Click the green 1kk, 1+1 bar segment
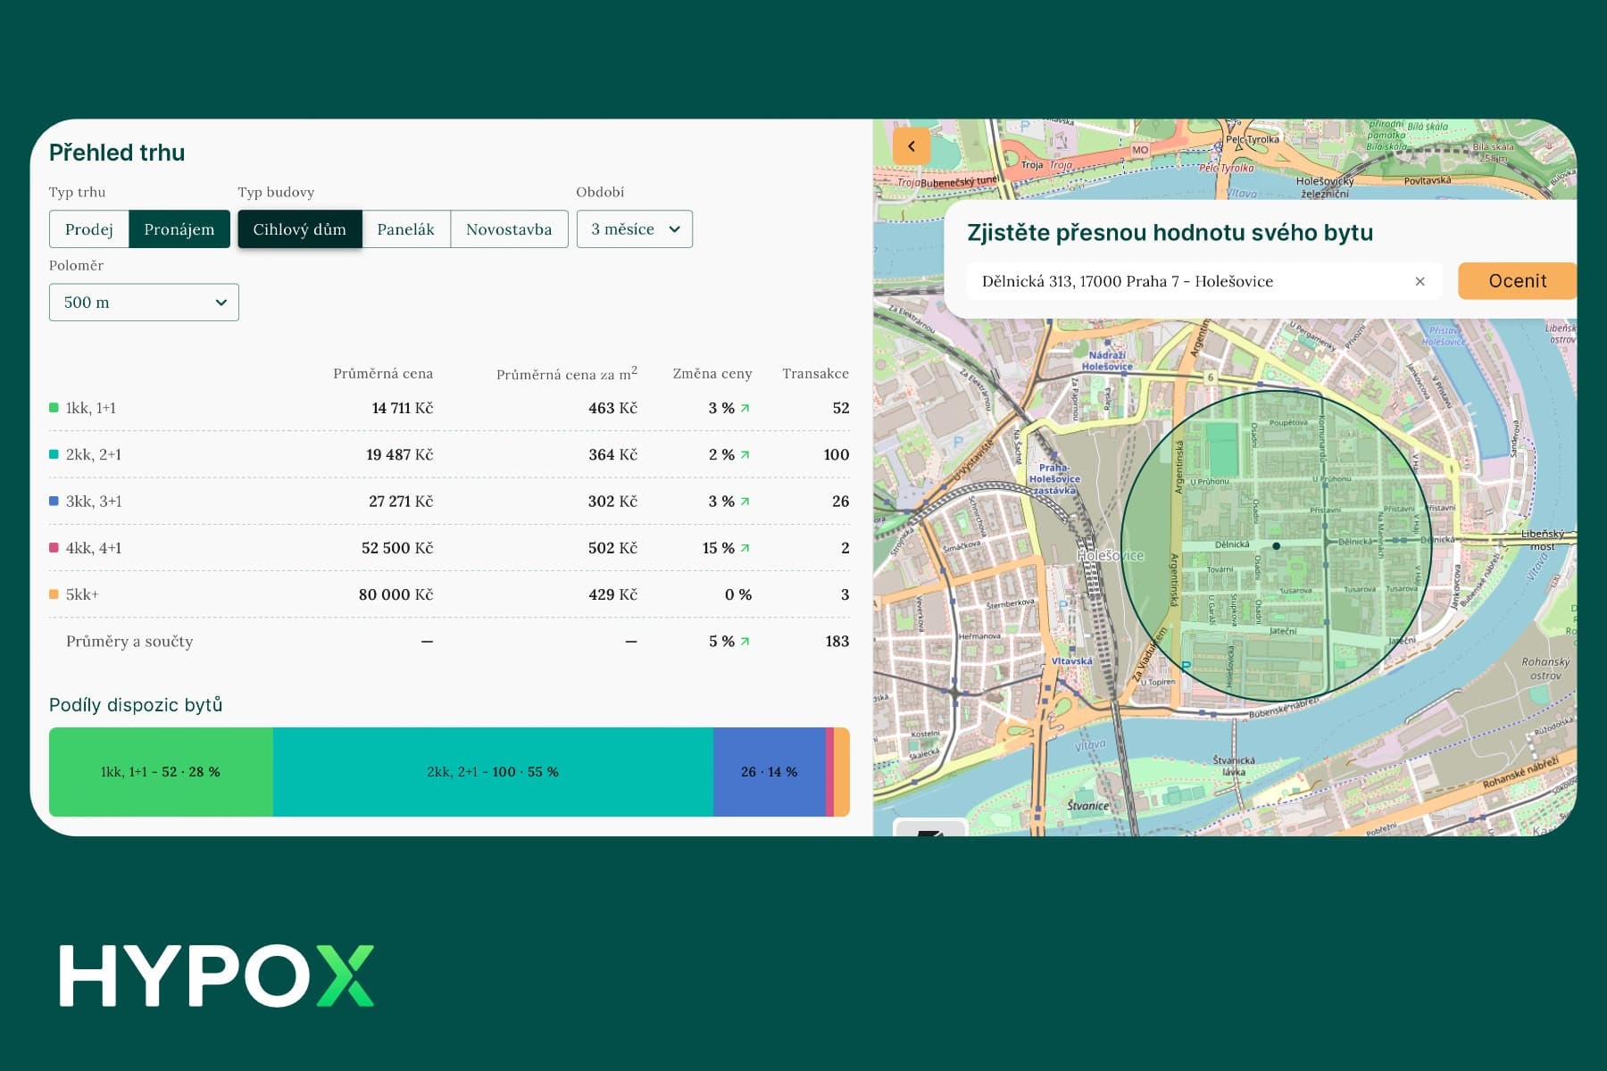1607x1071 pixels. [x=161, y=772]
